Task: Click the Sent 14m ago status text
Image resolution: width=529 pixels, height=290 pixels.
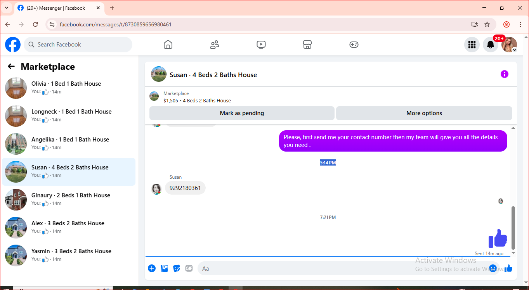Action: [x=489, y=254]
